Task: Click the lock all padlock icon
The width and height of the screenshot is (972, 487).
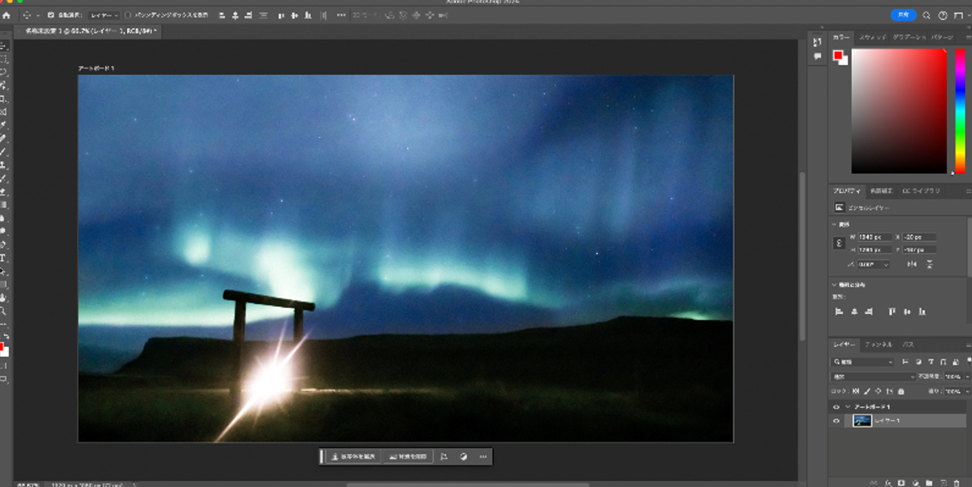Action: 901,391
